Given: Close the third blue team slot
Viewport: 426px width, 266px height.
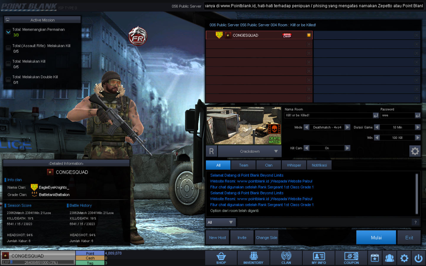Looking at the screenshot, I should pos(417,53).
